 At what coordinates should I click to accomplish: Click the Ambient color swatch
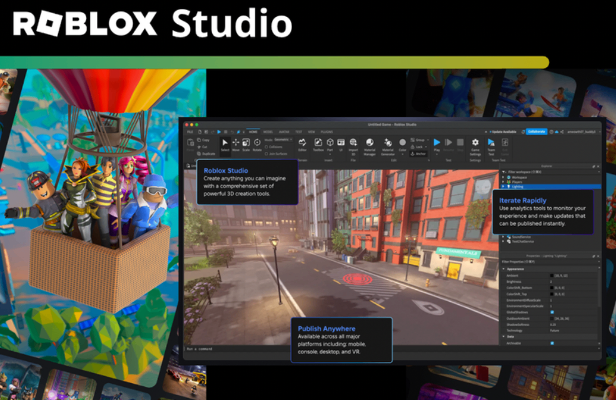coord(552,275)
